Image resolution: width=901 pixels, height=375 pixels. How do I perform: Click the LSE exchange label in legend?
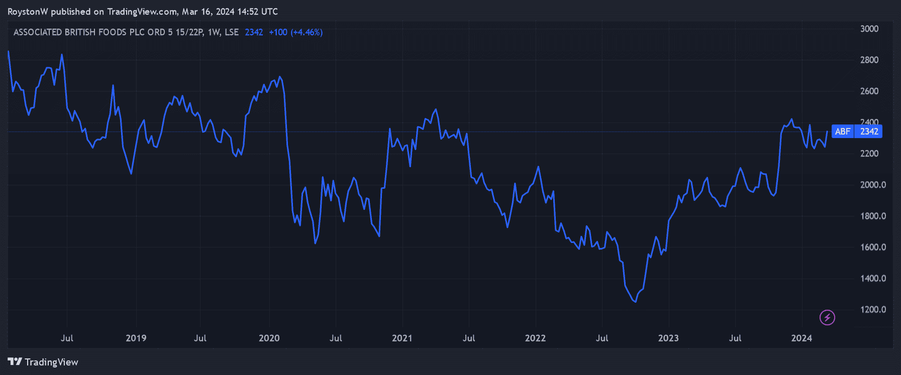pyautogui.click(x=232, y=32)
